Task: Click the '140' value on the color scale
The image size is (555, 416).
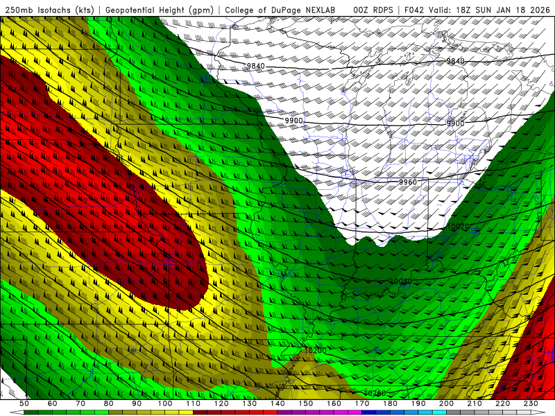Action: click(277, 404)
